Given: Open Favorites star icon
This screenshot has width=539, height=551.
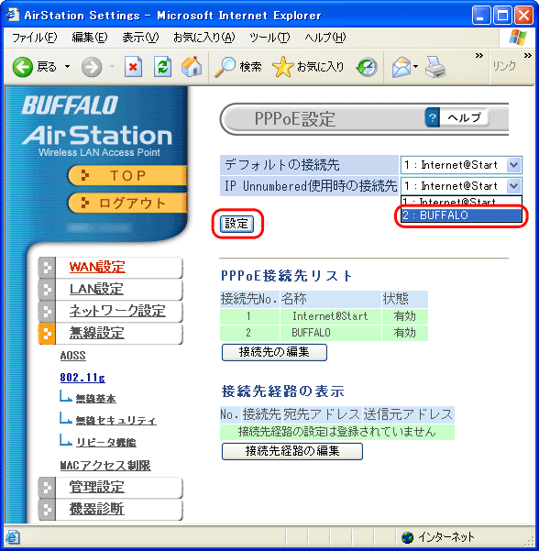Looking at the screenshot, I should [x=283, y=67].
